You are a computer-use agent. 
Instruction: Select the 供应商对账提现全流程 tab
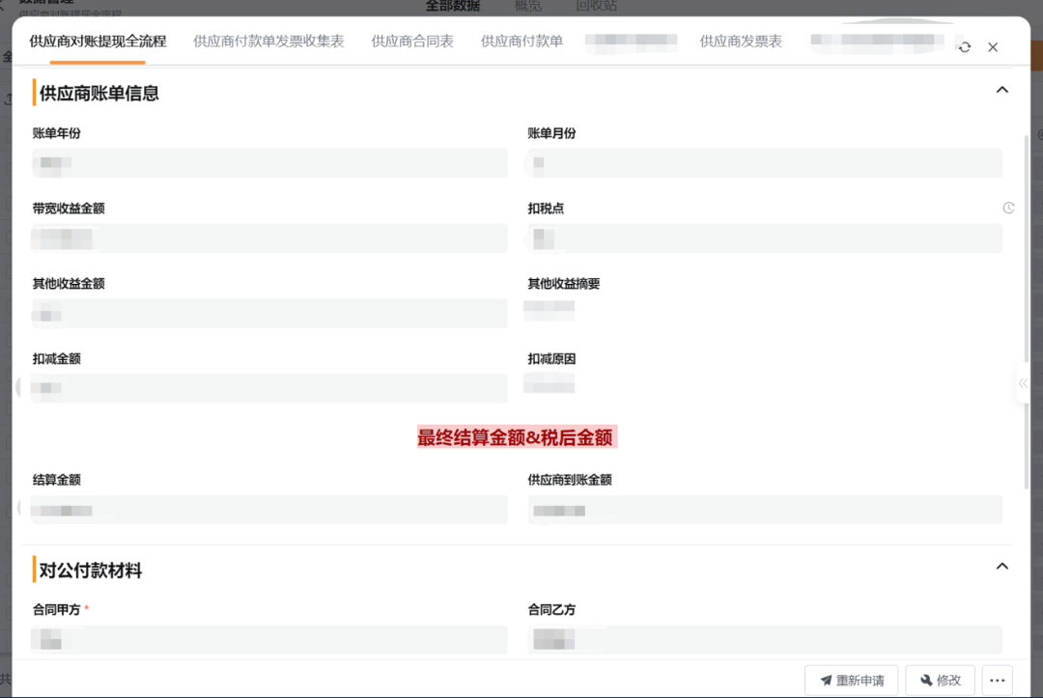coord(98,42)
